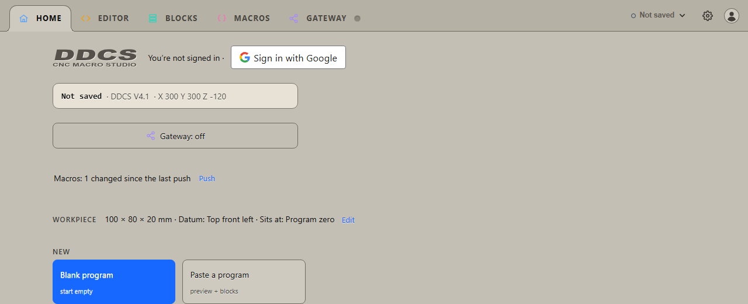748x304 pixels.
Task: Switch to the Macros tab
Action: pyautogui.click(x=243, y=18)
